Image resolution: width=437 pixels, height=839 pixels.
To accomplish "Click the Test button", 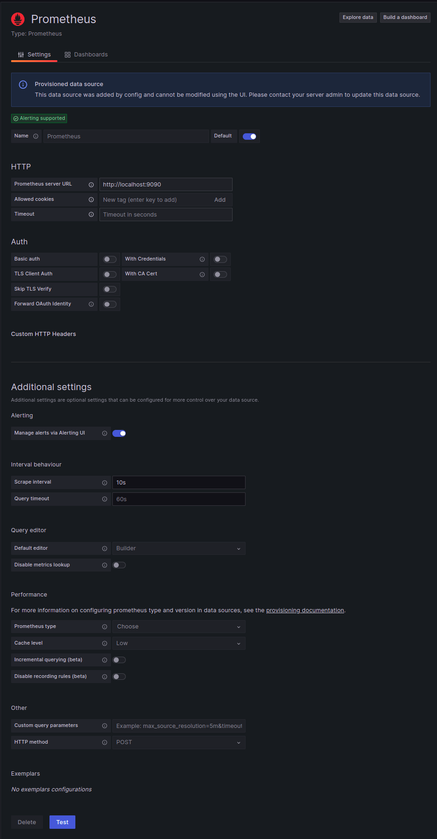I will click(x=62, y=822).
